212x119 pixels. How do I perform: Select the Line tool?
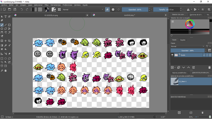click(x=6, y=25)
